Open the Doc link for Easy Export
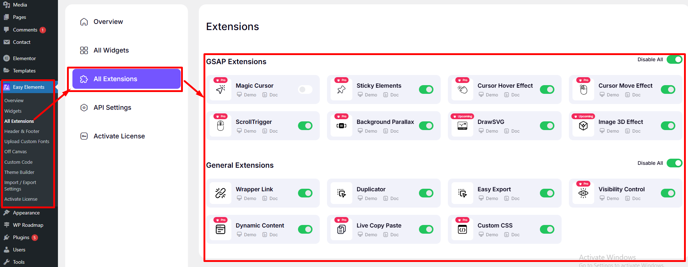688x267 pixels. (515, 199)
